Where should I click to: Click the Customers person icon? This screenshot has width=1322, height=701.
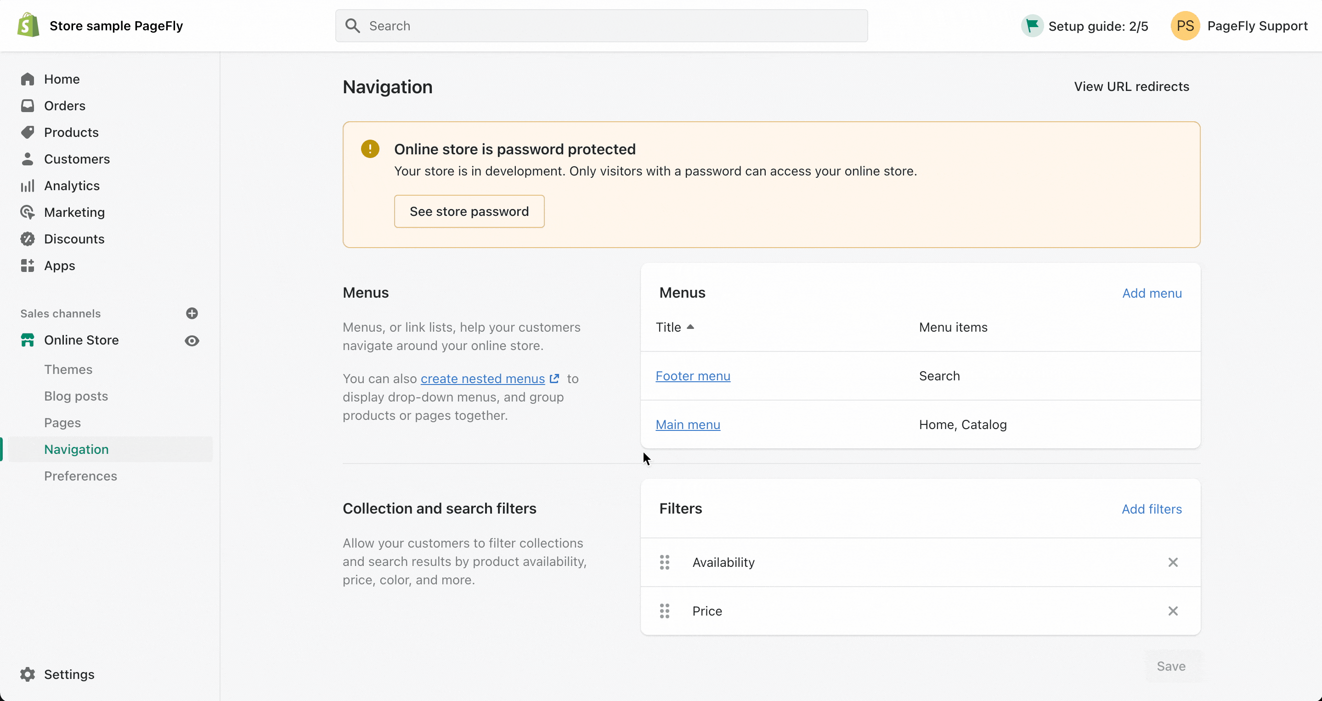(28, 159)
